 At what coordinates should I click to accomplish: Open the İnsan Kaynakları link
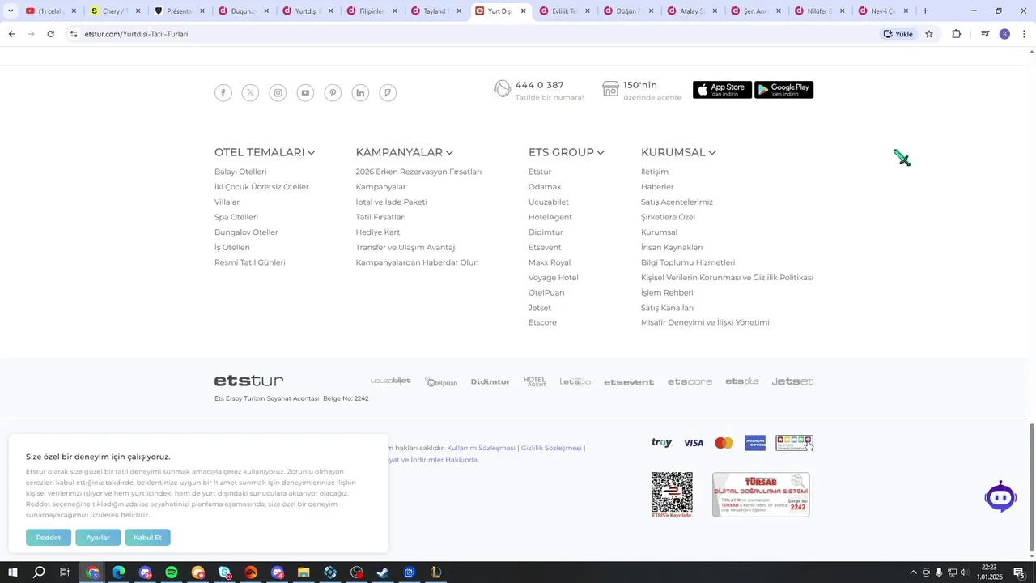[x=672, y=248]
